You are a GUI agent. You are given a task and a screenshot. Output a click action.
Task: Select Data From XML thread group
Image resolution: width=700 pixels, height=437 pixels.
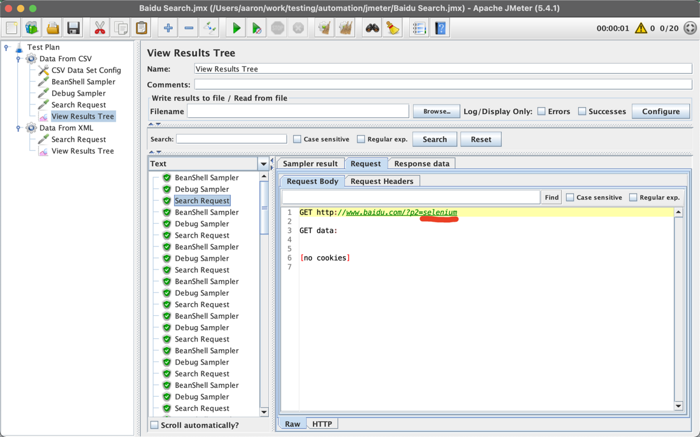point(66,128)
